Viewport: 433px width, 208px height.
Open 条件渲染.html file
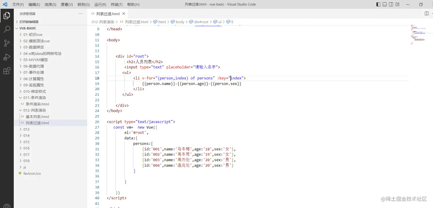50,104
